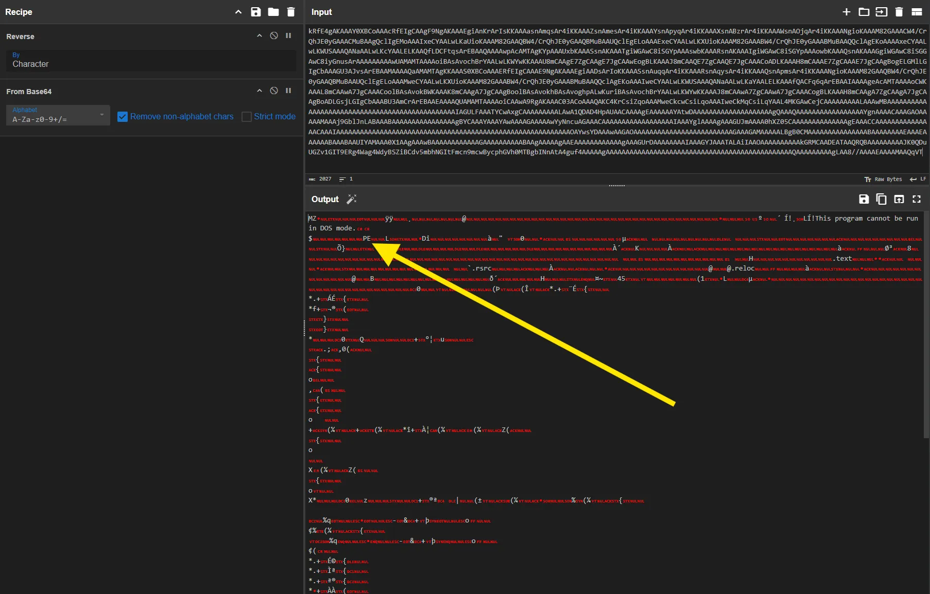Click the output magic wand icon

click(352, 199)
